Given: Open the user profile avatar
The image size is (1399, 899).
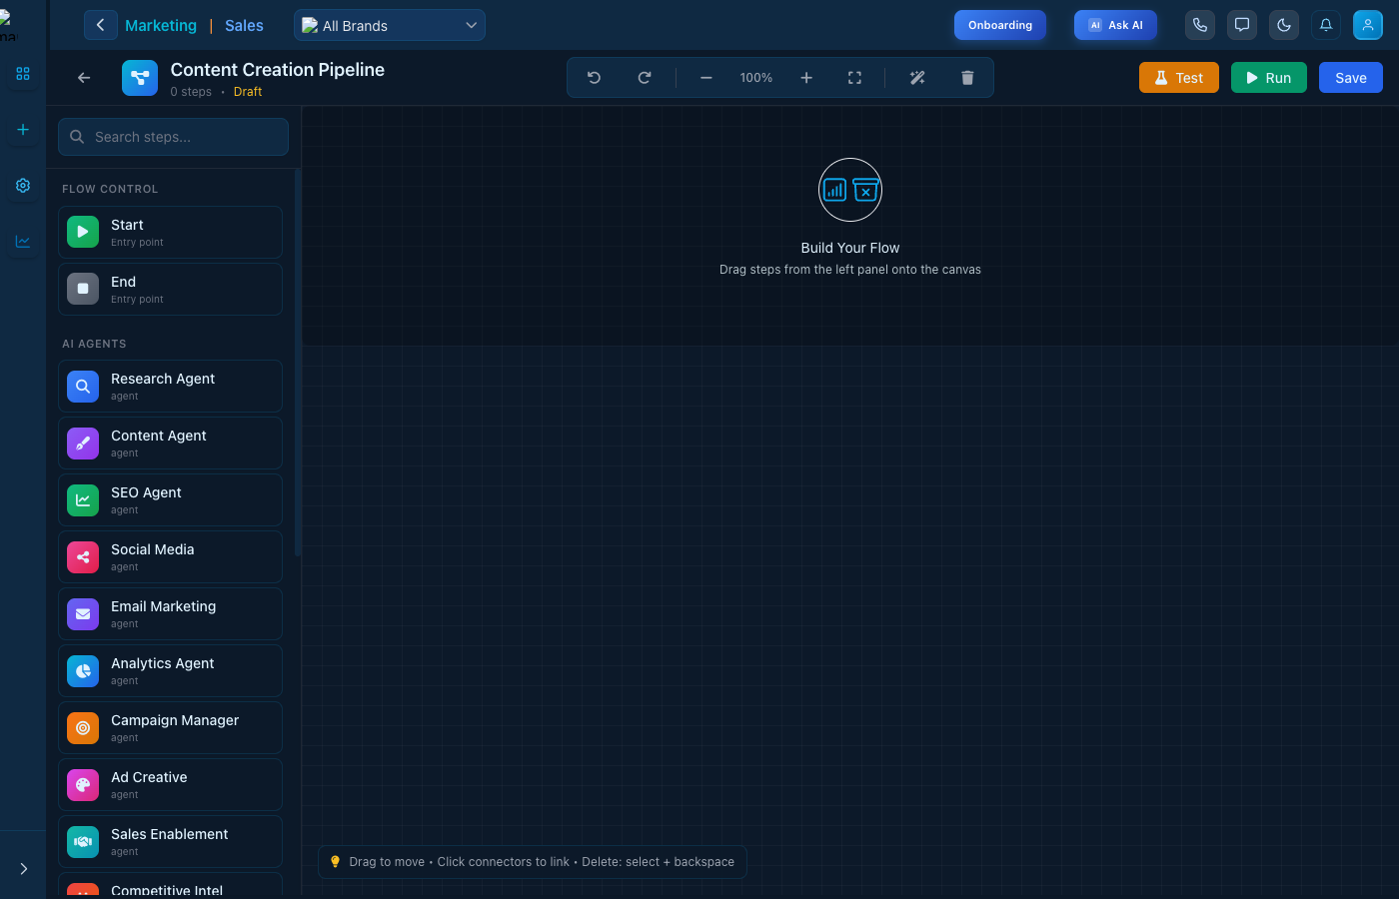Looking at the screenshot, I should point(1368,25).
